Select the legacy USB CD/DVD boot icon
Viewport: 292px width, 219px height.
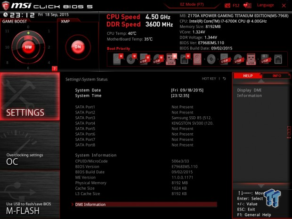[238, 59]
